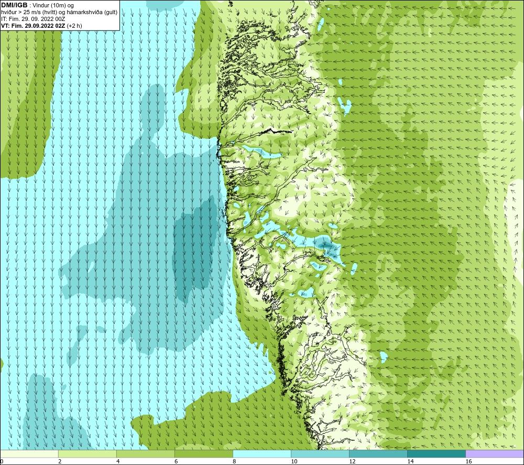Click the legend label '6'
The width and height of the screenshot is (524, 465).
click(x=176, y=461)
